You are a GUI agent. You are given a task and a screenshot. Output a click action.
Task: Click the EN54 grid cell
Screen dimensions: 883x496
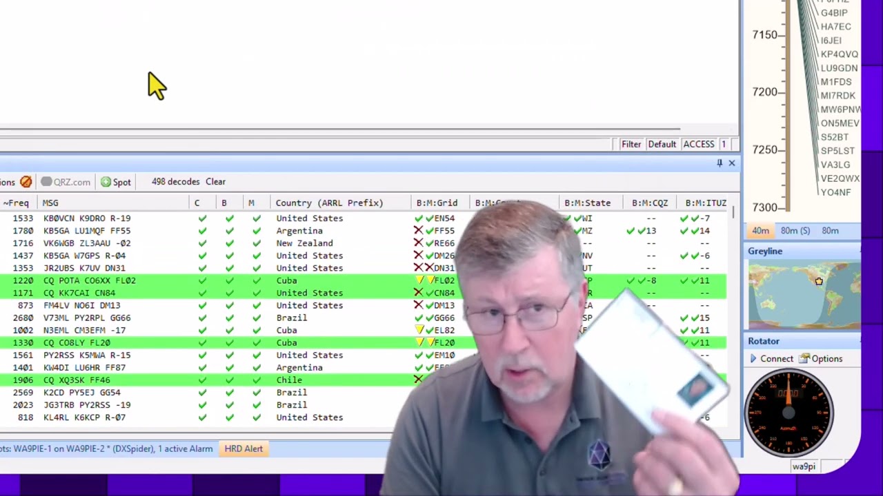[444, 218]
